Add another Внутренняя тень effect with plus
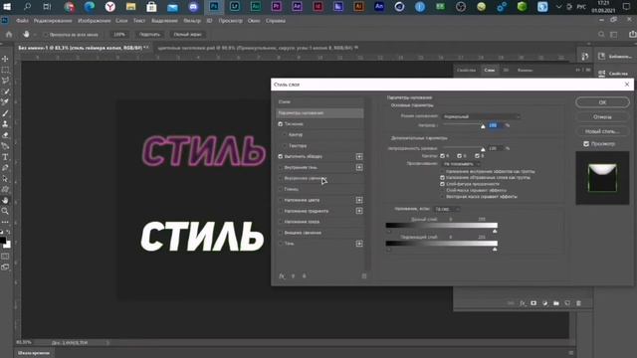This screenshot has width=637, height=358. (359, 167)
